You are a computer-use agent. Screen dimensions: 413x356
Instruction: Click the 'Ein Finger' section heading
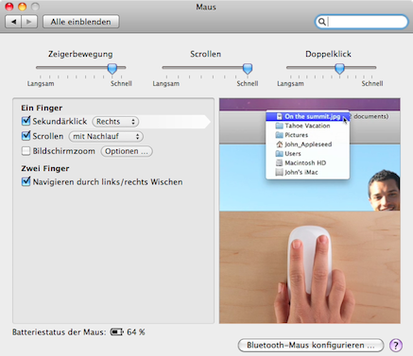pyautogui.click(x=42, y=108)
